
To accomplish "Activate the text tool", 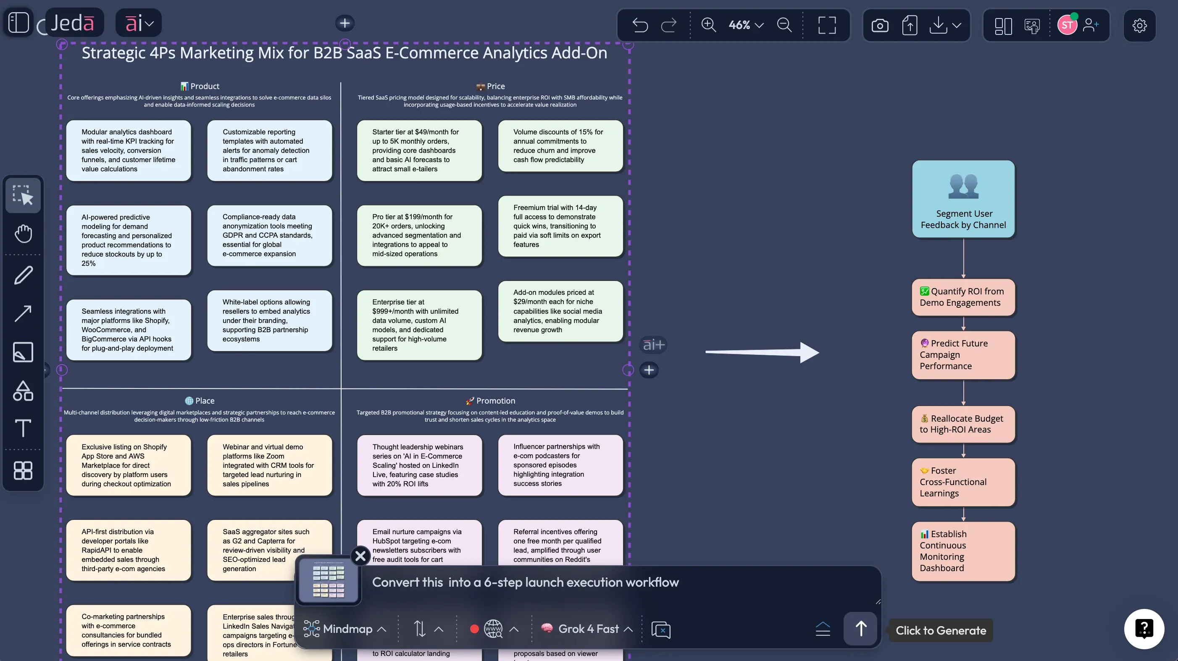I will click(x=23, y=428).
